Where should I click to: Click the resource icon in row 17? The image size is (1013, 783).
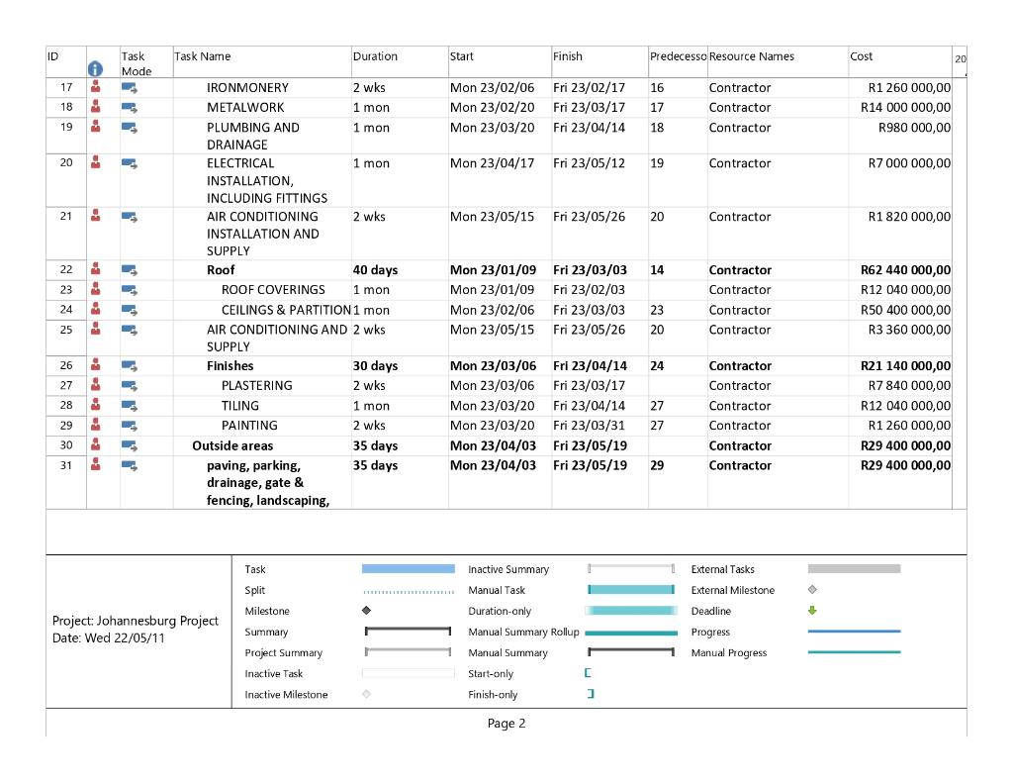tap(96, 86)
